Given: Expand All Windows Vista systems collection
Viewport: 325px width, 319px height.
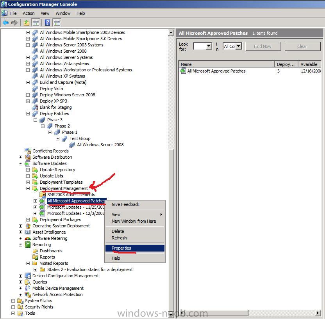Looking at the screenshot, I should 28,64.
